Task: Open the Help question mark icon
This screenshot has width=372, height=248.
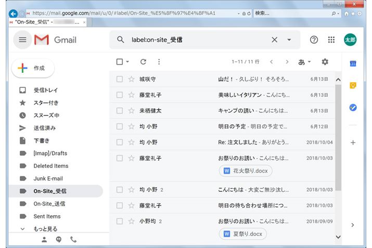Action: pyautogui.click(x=314, y=40)
